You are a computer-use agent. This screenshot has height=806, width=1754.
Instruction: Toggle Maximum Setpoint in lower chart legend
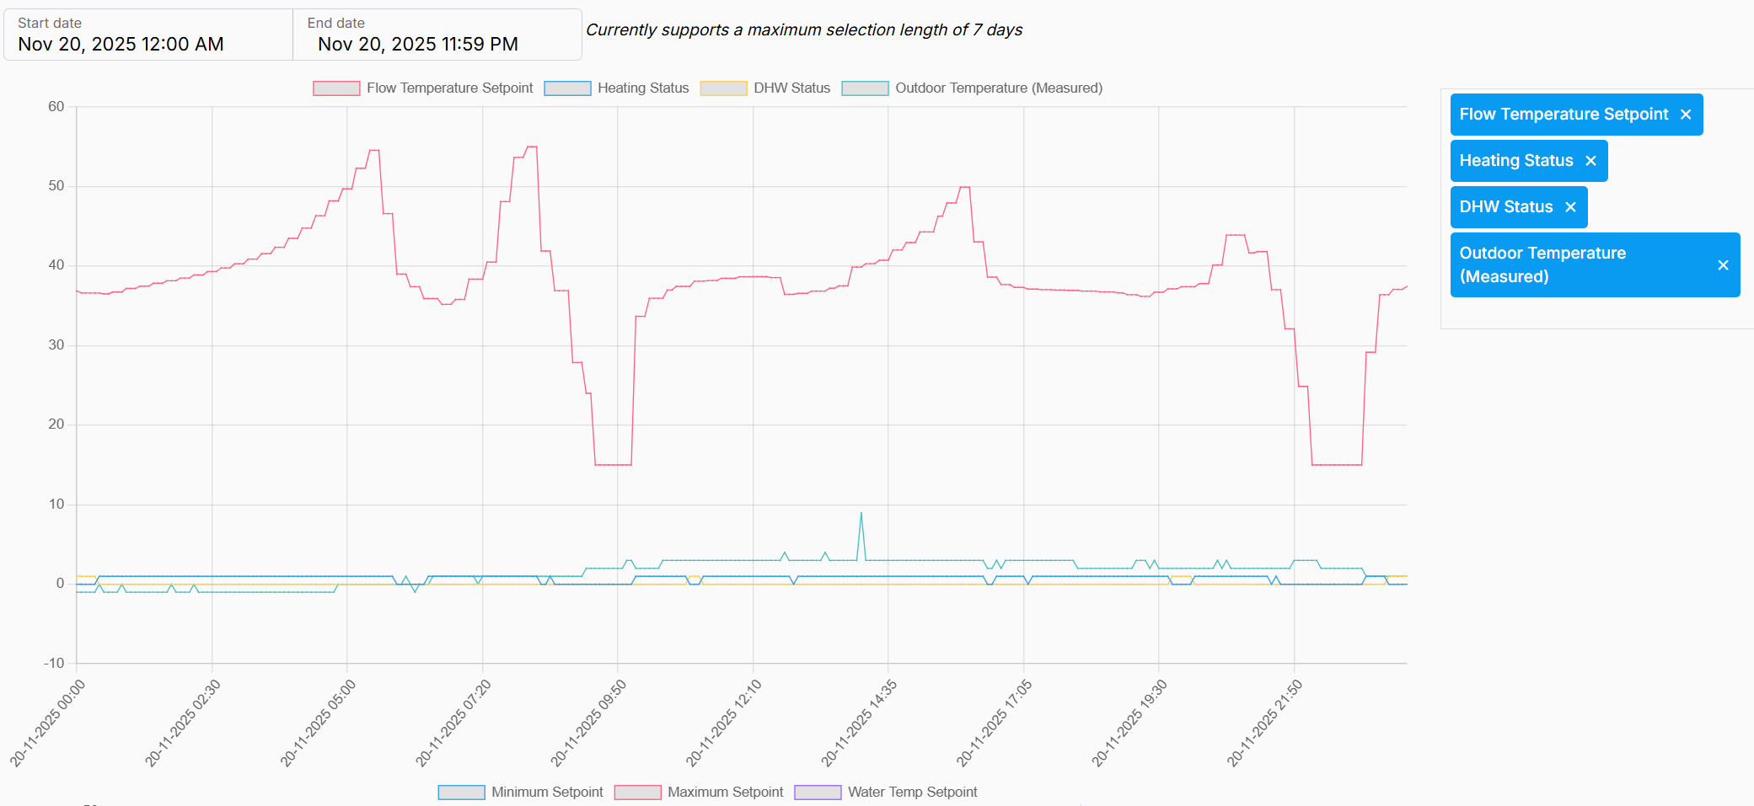click(725, 792)
